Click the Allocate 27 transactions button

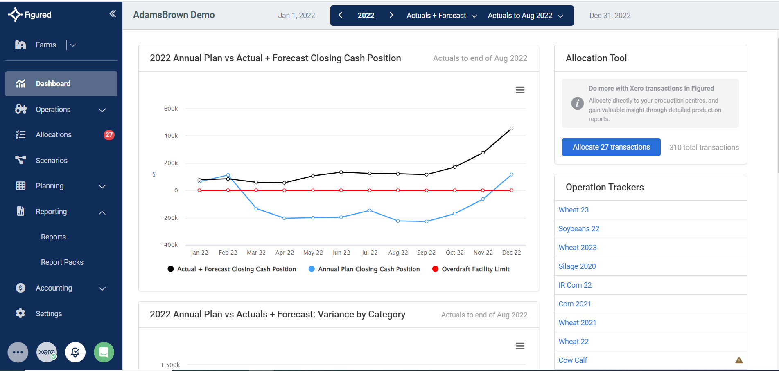point(611,147)
